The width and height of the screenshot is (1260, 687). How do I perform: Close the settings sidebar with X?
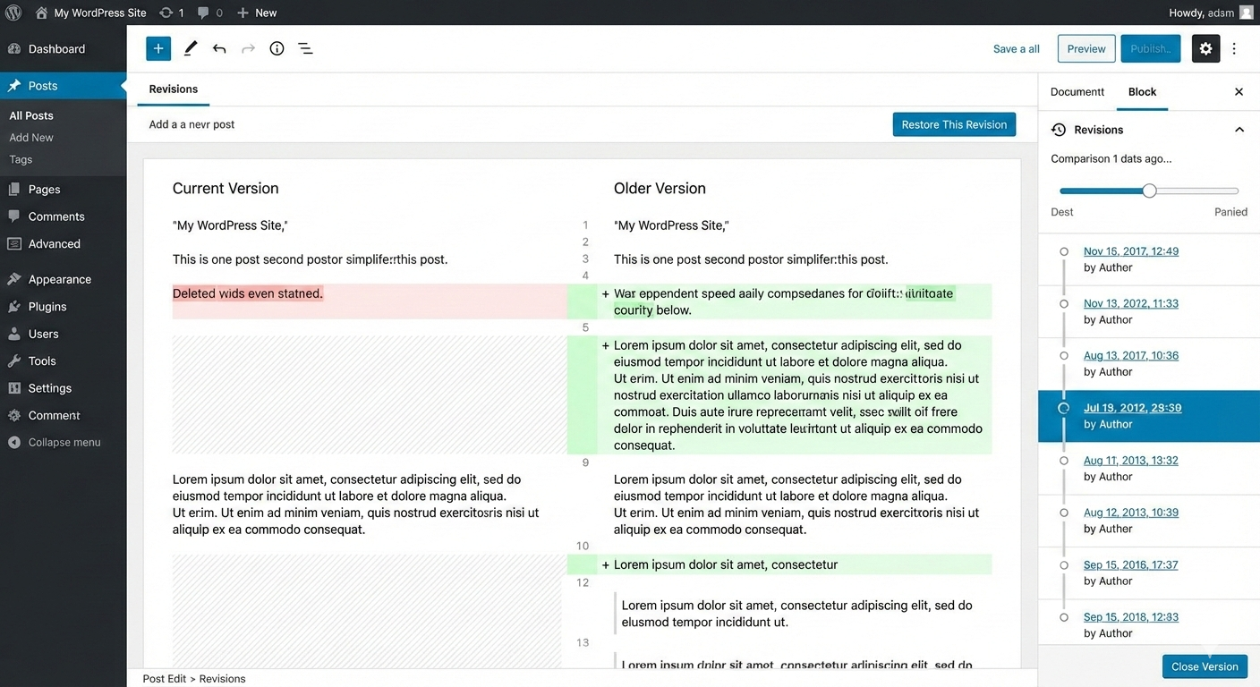click(x=1239, y=91)
